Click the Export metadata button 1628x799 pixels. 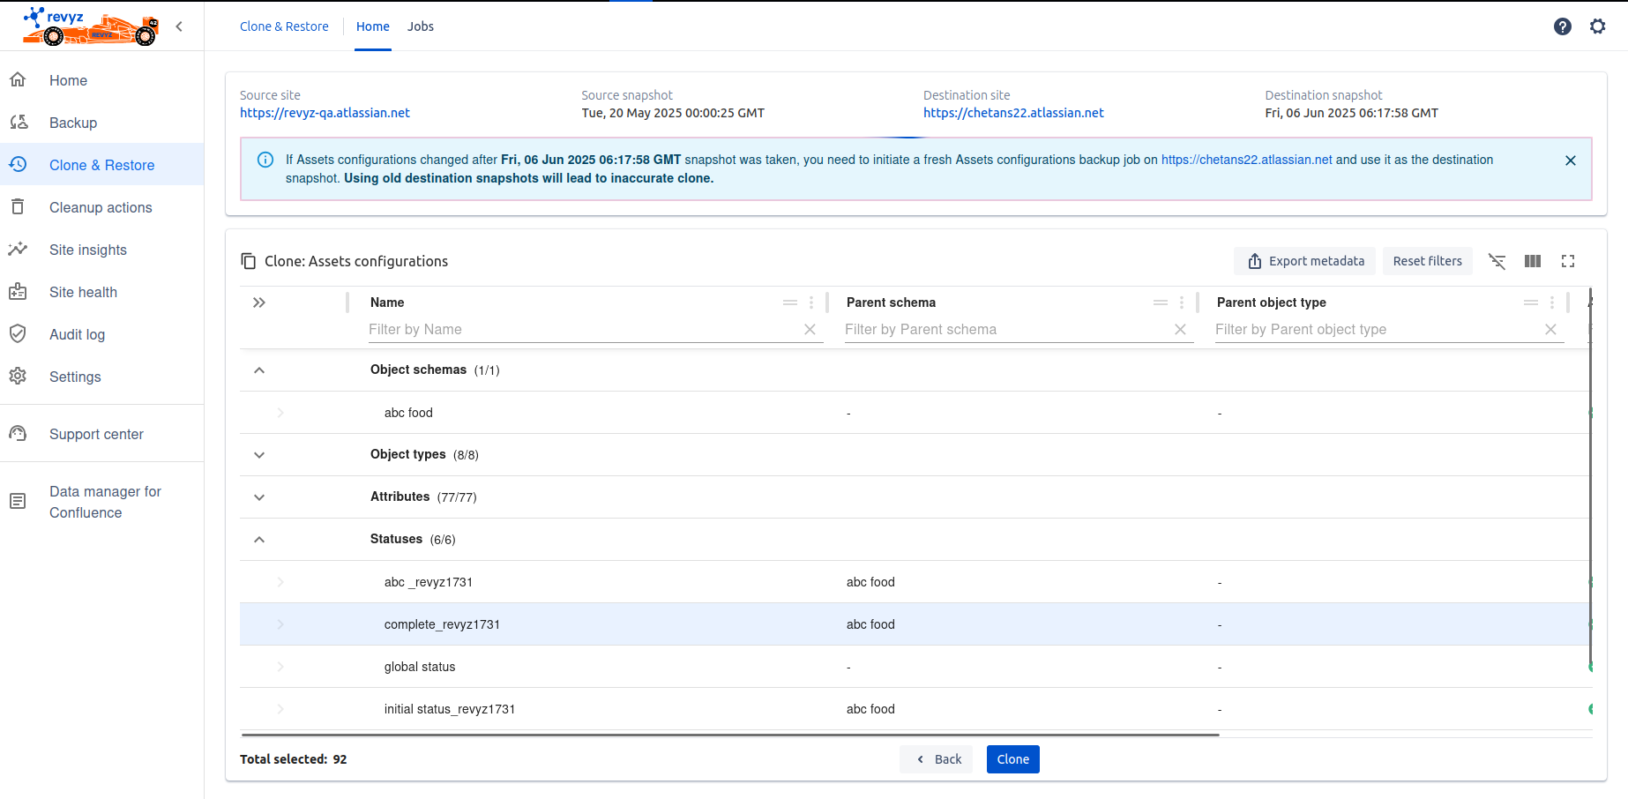point(1304,261)
